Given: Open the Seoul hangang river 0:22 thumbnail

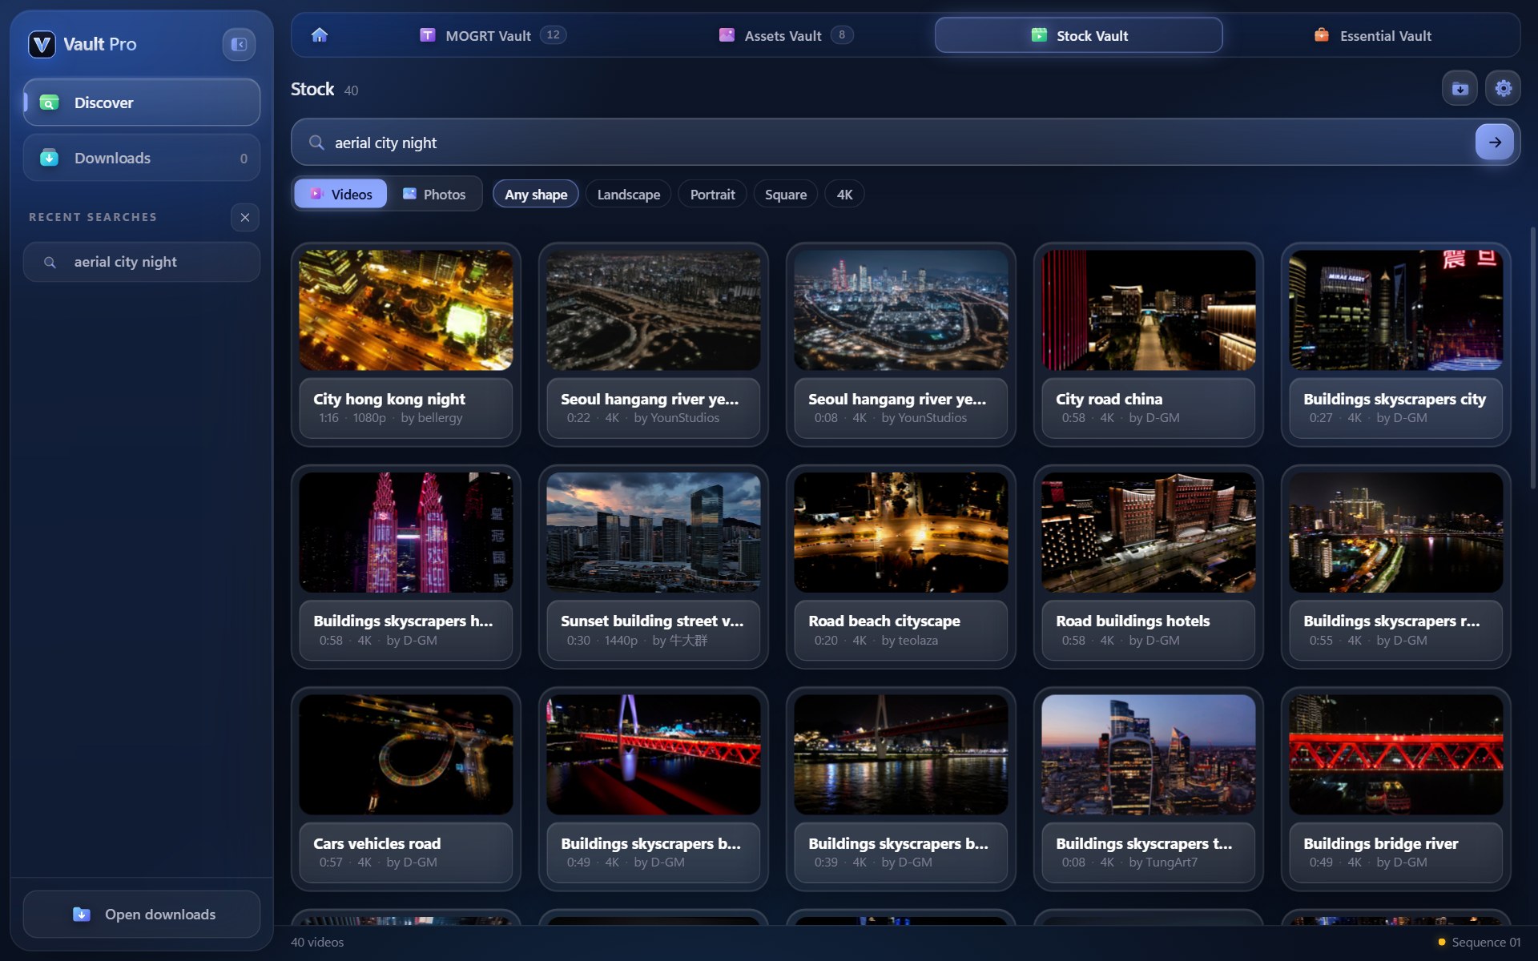Looking at the screenshot, I should click(x=654, y=311).
